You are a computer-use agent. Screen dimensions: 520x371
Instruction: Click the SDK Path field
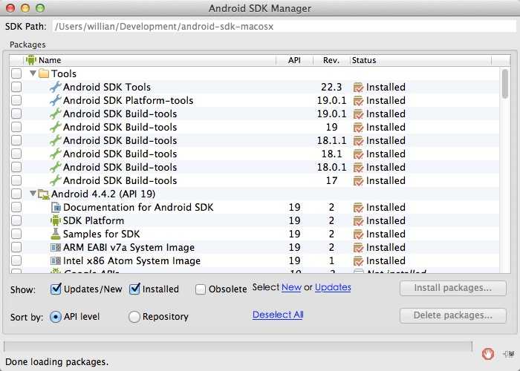[285, 27]
